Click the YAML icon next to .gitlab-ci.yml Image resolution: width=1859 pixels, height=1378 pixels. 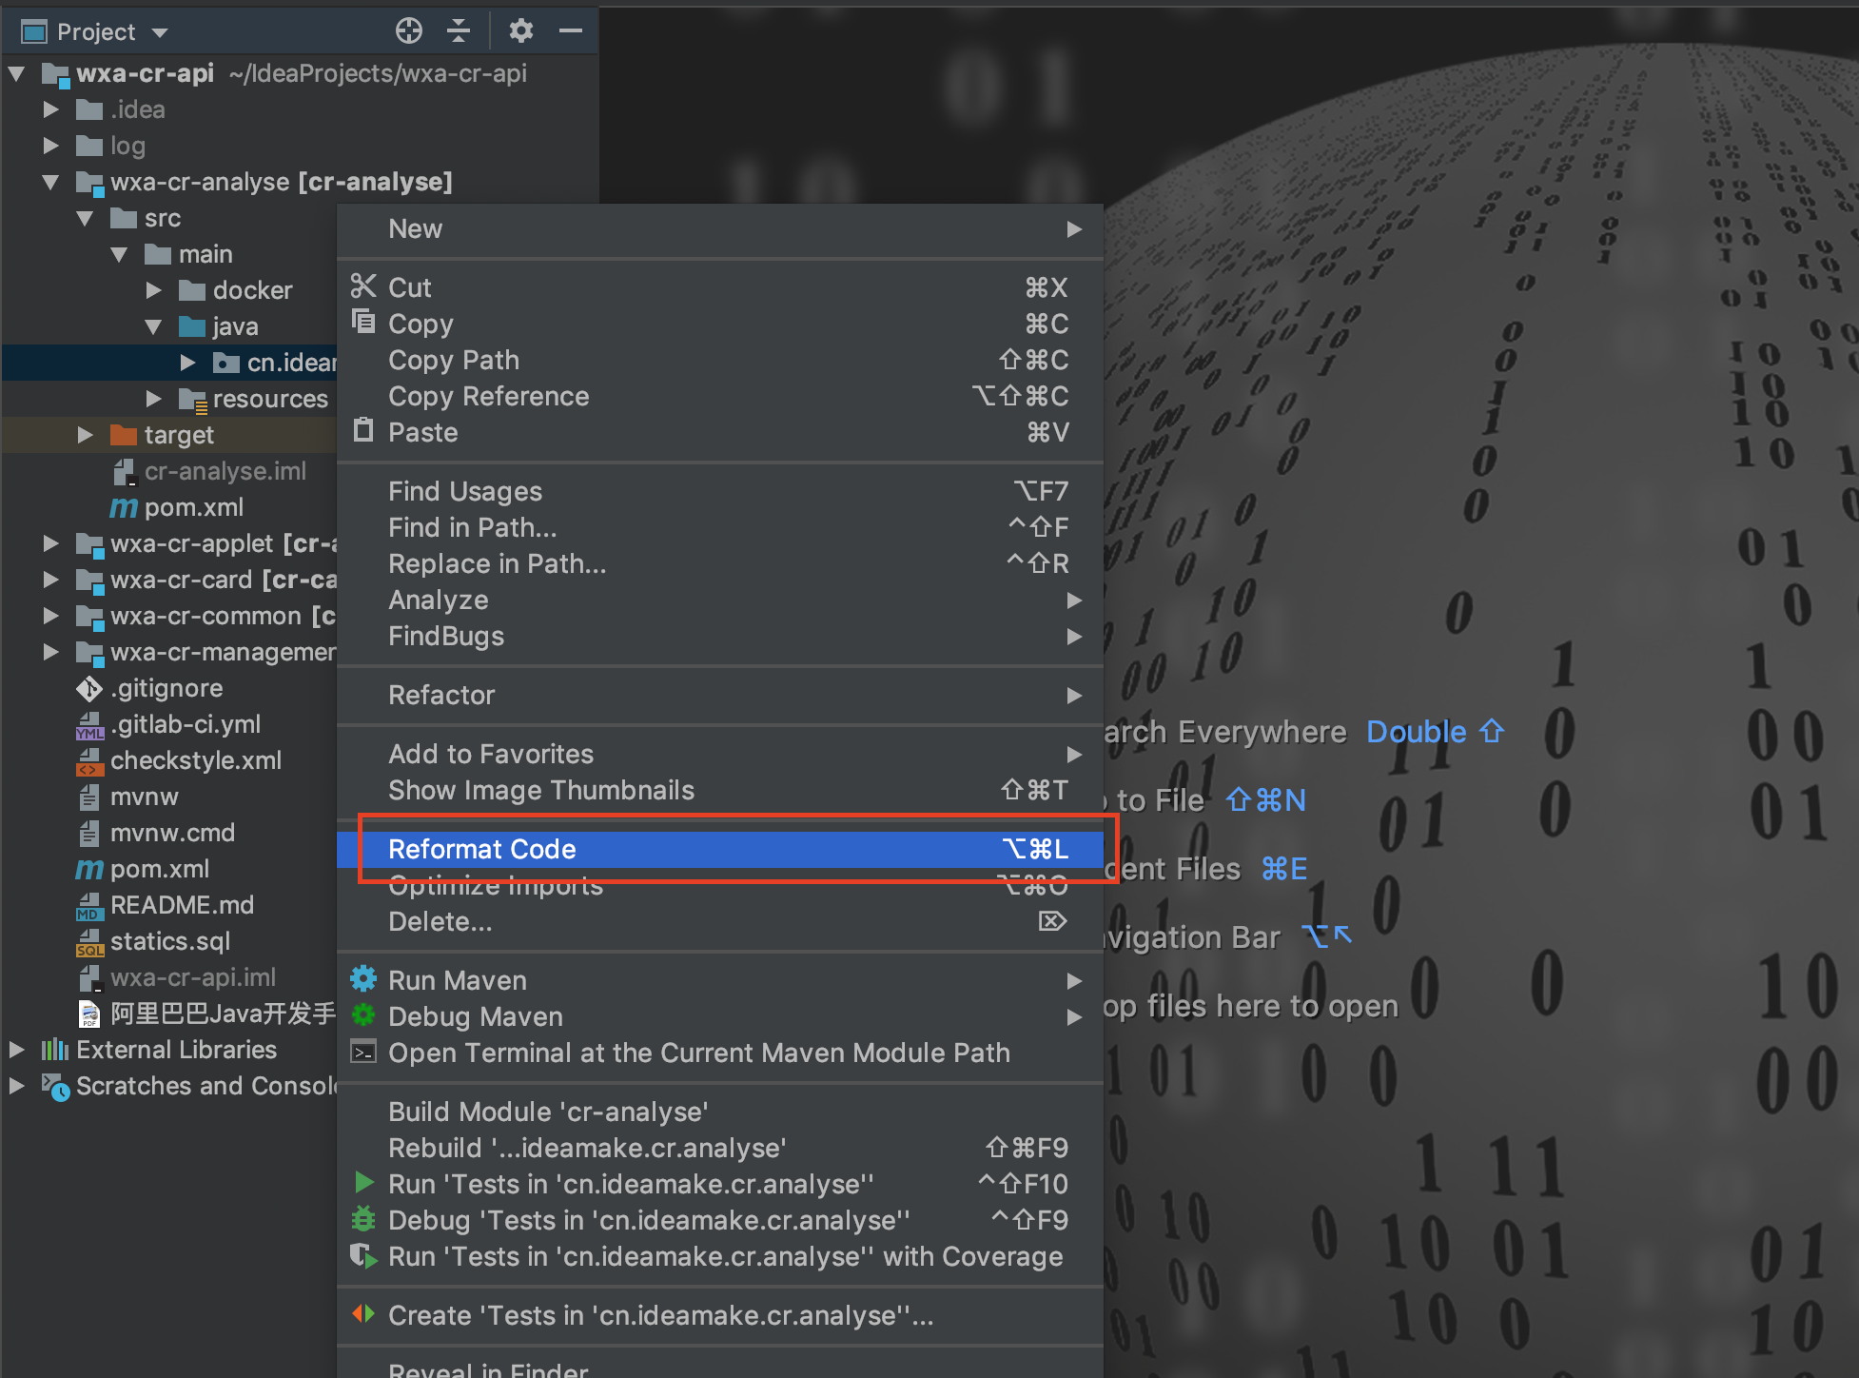88,724
